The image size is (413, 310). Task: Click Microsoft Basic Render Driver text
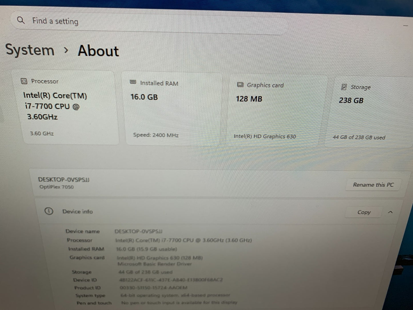coord(154,264)
